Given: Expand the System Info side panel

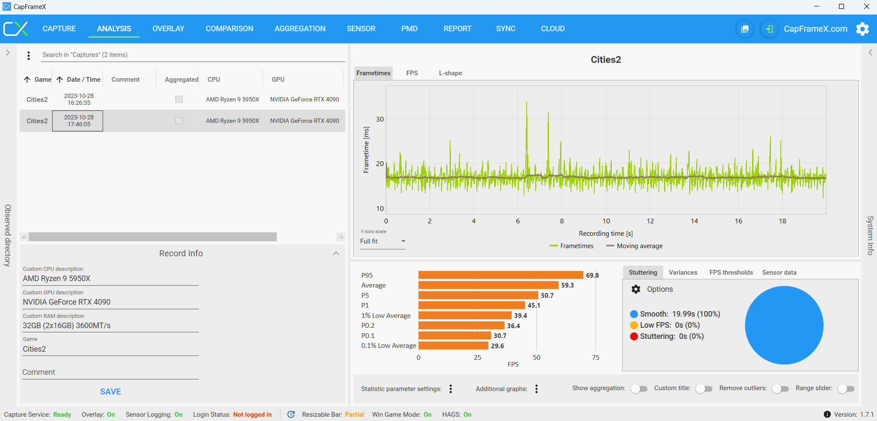Looking at the screenshot, I should pos(870,53).
